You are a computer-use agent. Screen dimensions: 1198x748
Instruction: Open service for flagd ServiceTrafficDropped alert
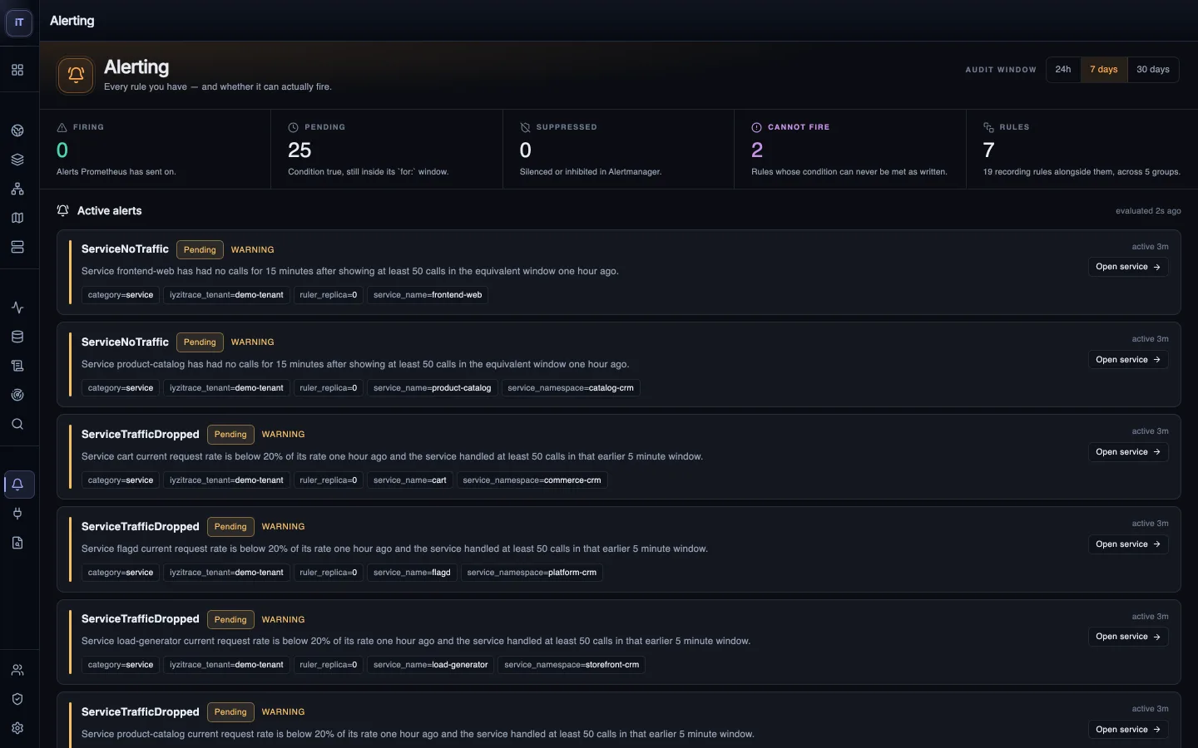point(1128,544)
